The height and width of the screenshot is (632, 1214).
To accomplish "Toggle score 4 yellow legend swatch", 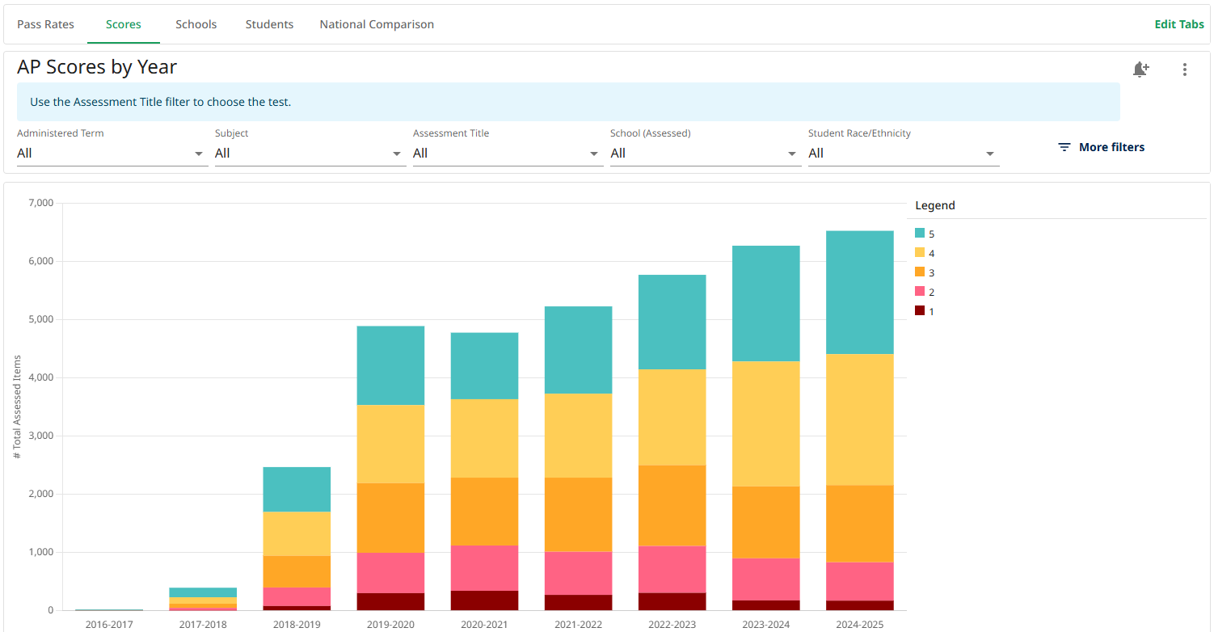I will coord(920,253).
